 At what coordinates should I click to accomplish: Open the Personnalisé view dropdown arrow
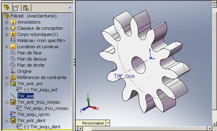point(108,123)
